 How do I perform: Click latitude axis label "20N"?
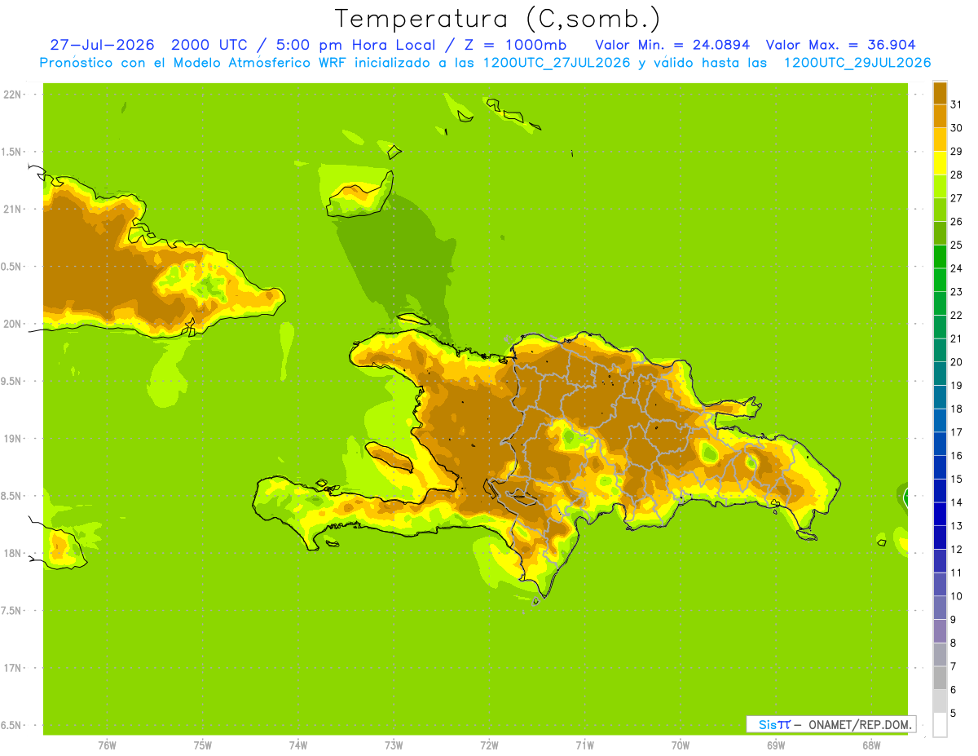click(12, 324)
